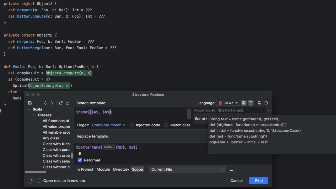This screenshot has height=189, width=336.
Task: Check Open results in new tab
Action: [39, 181]
